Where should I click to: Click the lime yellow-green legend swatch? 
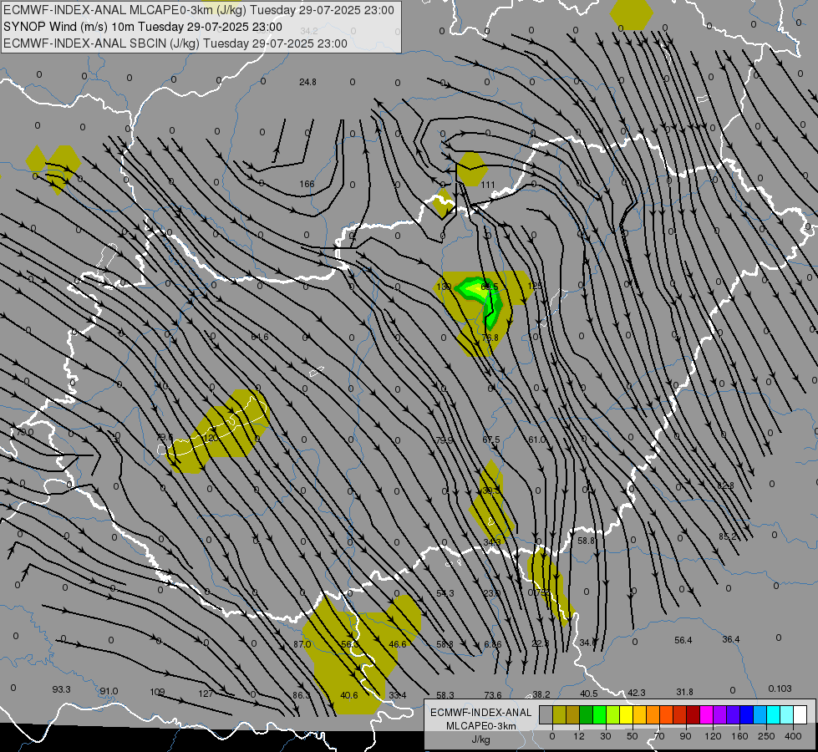point(612,714)
